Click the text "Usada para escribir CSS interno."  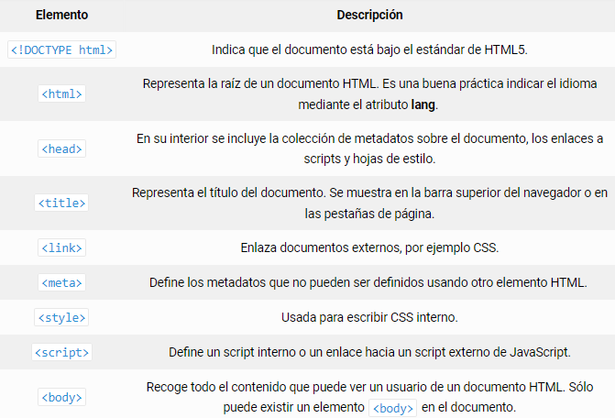[x=369, y=317]
